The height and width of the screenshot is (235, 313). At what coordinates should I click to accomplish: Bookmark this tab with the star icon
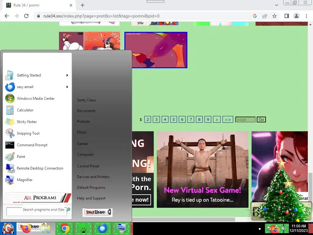[x=274, y=16]
